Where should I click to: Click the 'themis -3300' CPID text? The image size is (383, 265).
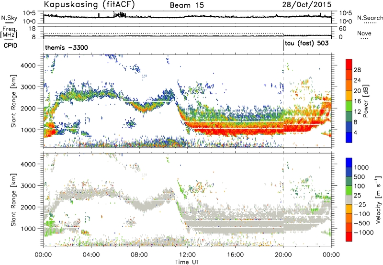(x=67, y=47)
